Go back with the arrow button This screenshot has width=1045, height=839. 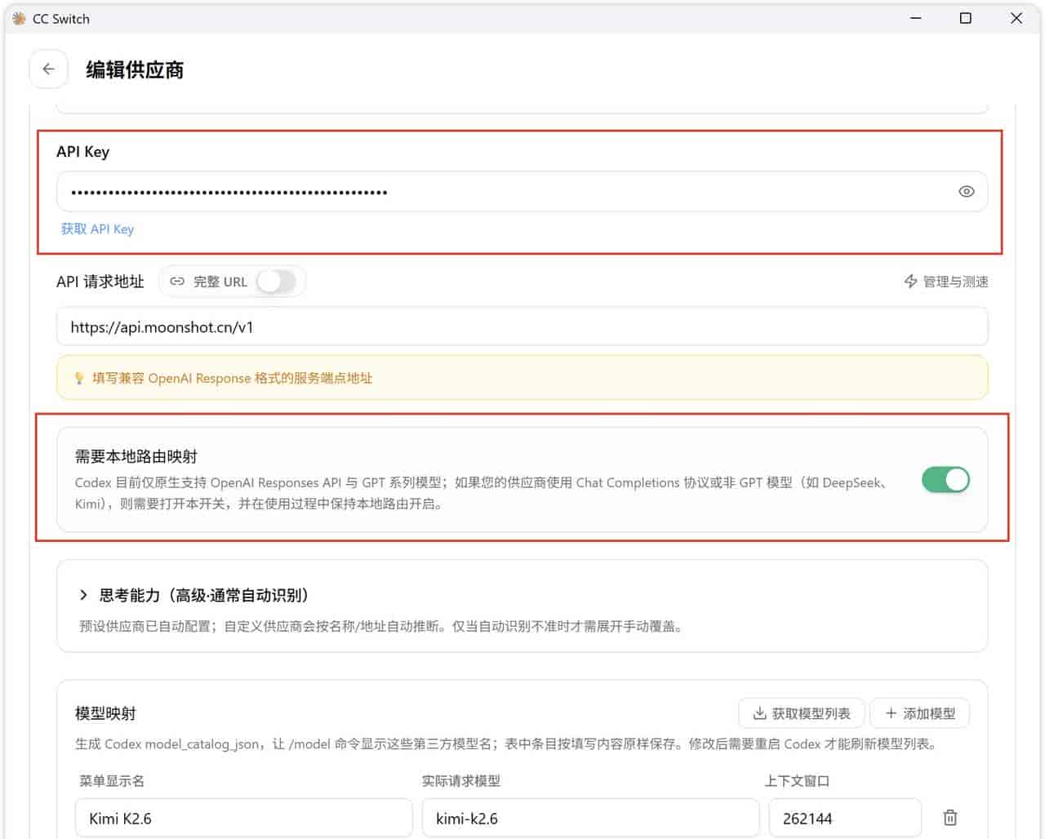pyautogui.click(x=48, y=69)
